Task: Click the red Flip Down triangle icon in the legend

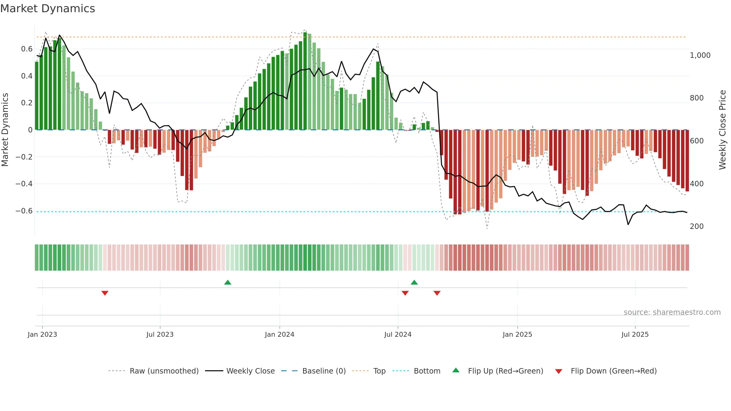Action: tap(559, 371)
